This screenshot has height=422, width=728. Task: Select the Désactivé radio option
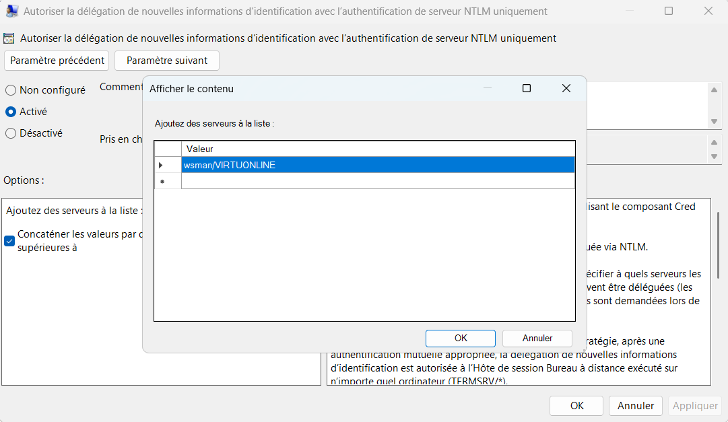tap(11, 133)
